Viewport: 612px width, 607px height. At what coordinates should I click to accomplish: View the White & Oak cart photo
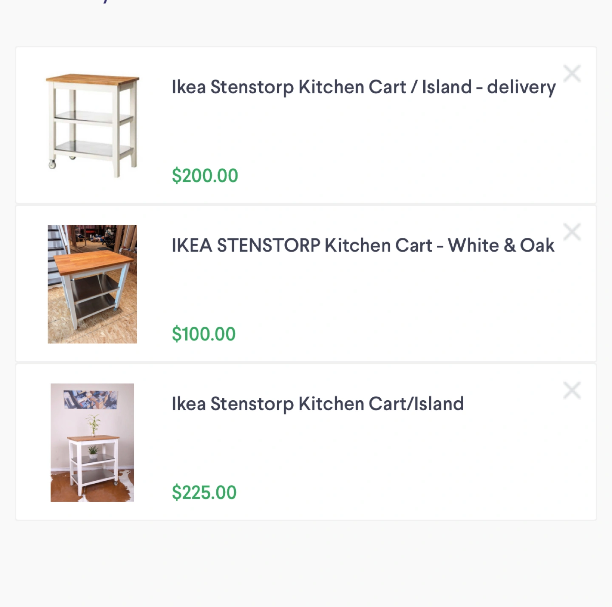click(92, 284)
